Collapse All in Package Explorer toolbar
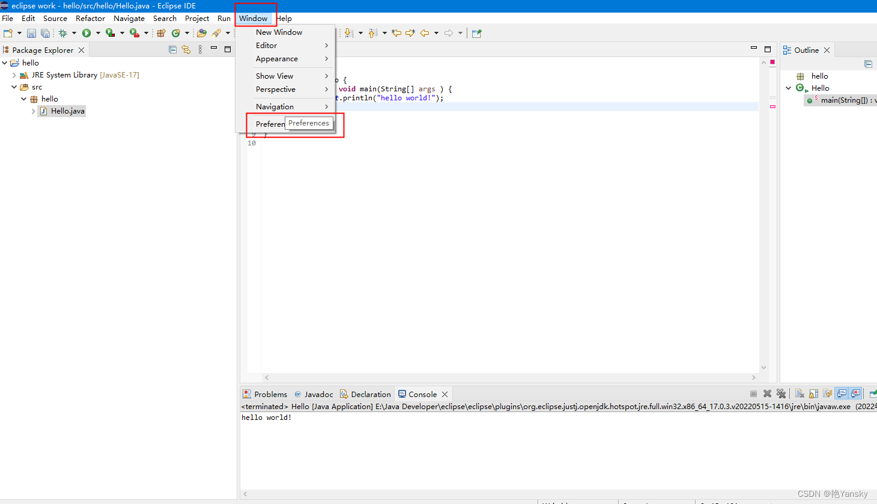Viewport: 877px width, 504px height. pyautogui.click(x=172, y=49)
